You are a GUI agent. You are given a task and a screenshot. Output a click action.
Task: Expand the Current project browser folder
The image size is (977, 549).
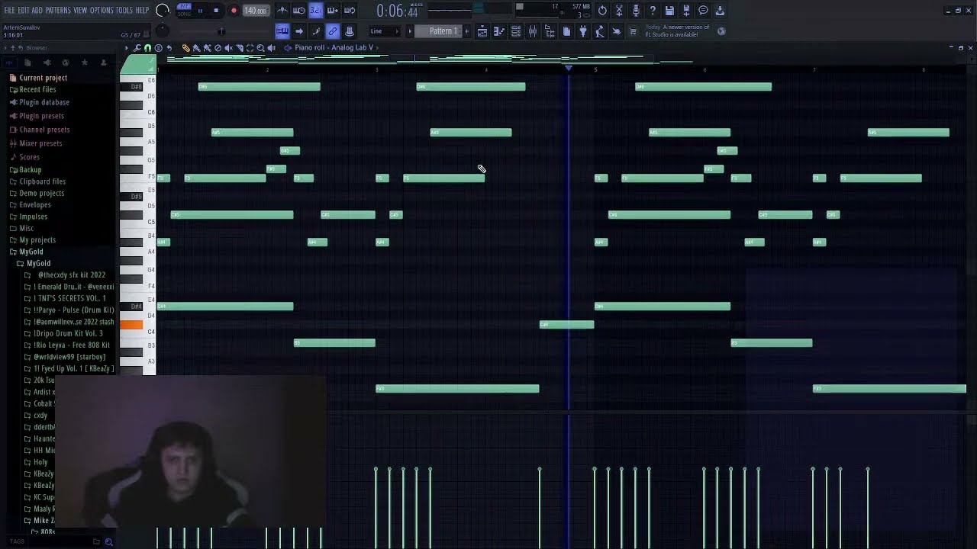43,78
